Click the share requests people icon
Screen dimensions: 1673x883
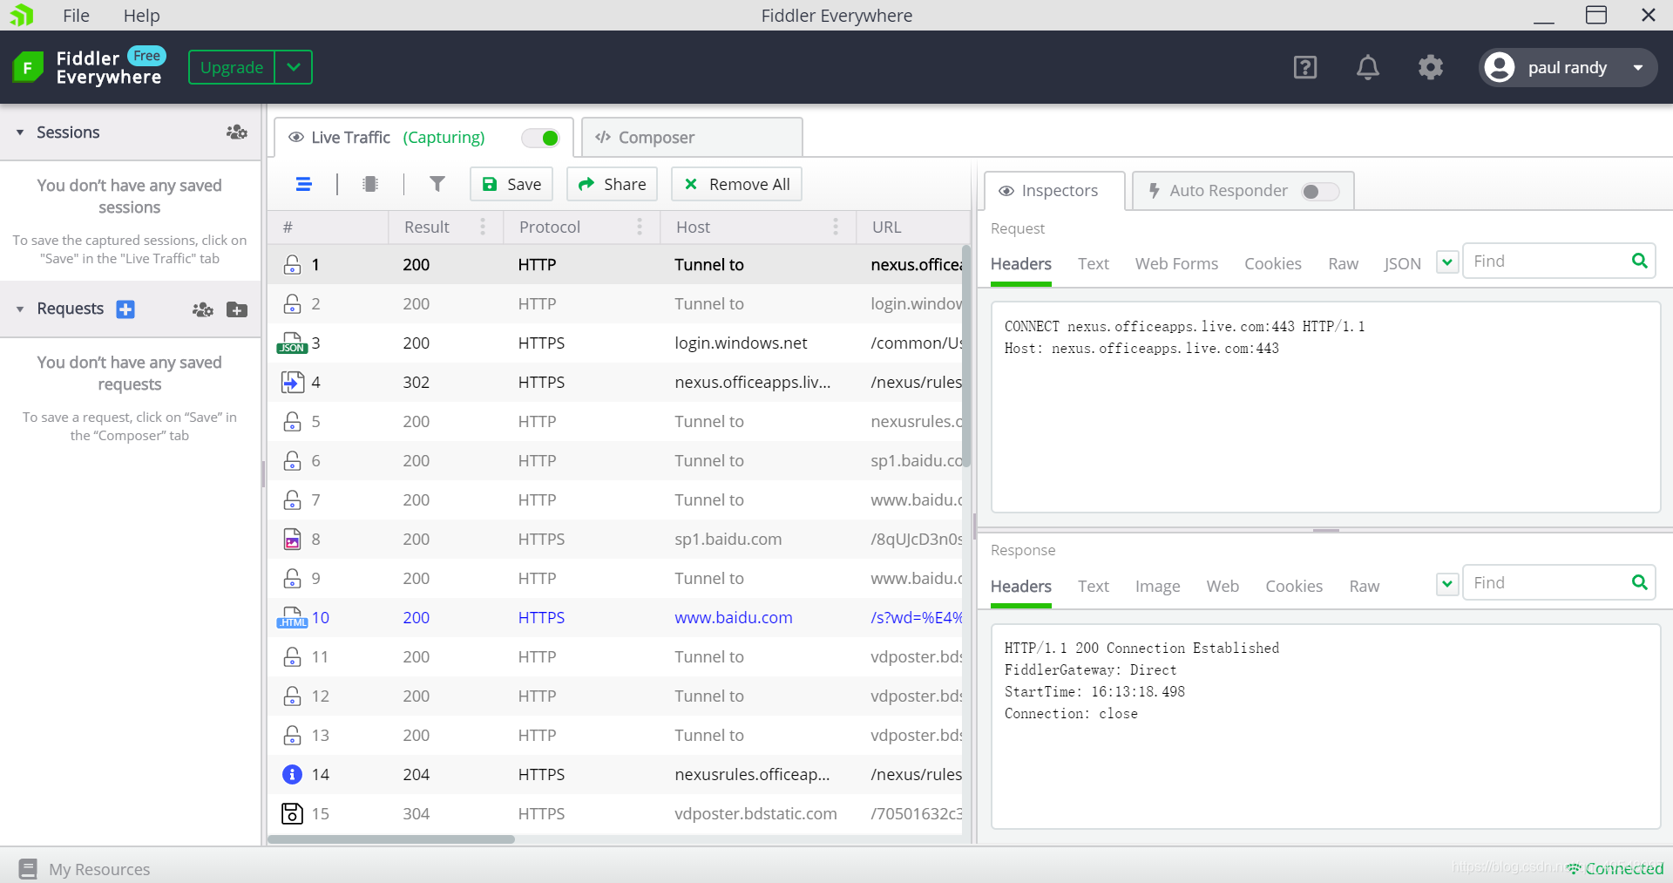(x=203, y=309)
